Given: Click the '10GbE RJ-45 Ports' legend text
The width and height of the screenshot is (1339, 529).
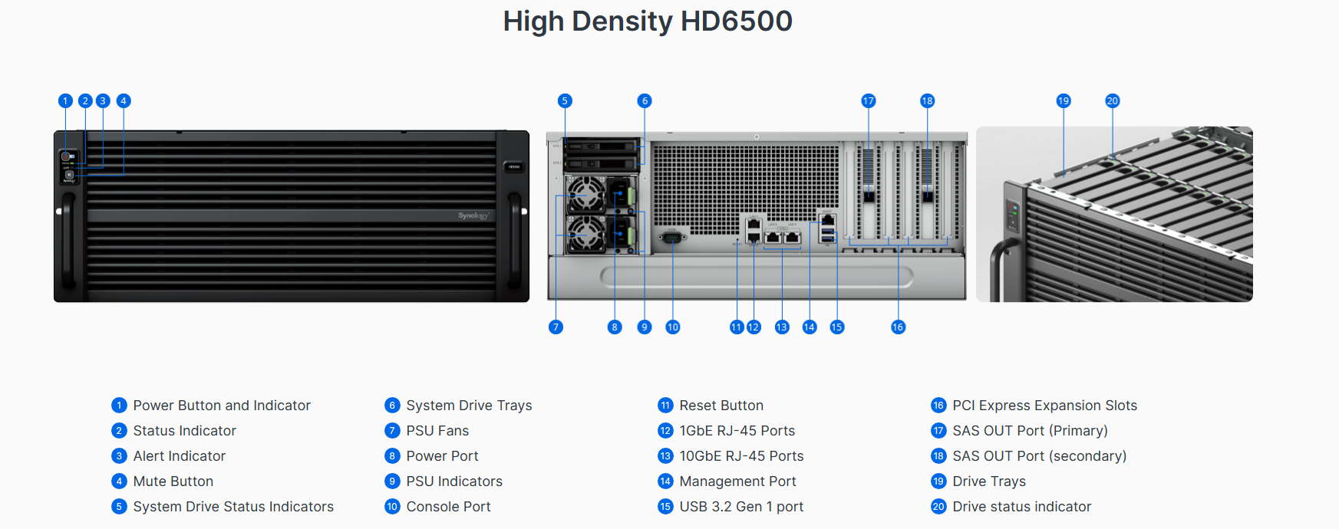Looking at the screenshot, I should [x=742, y=456].
